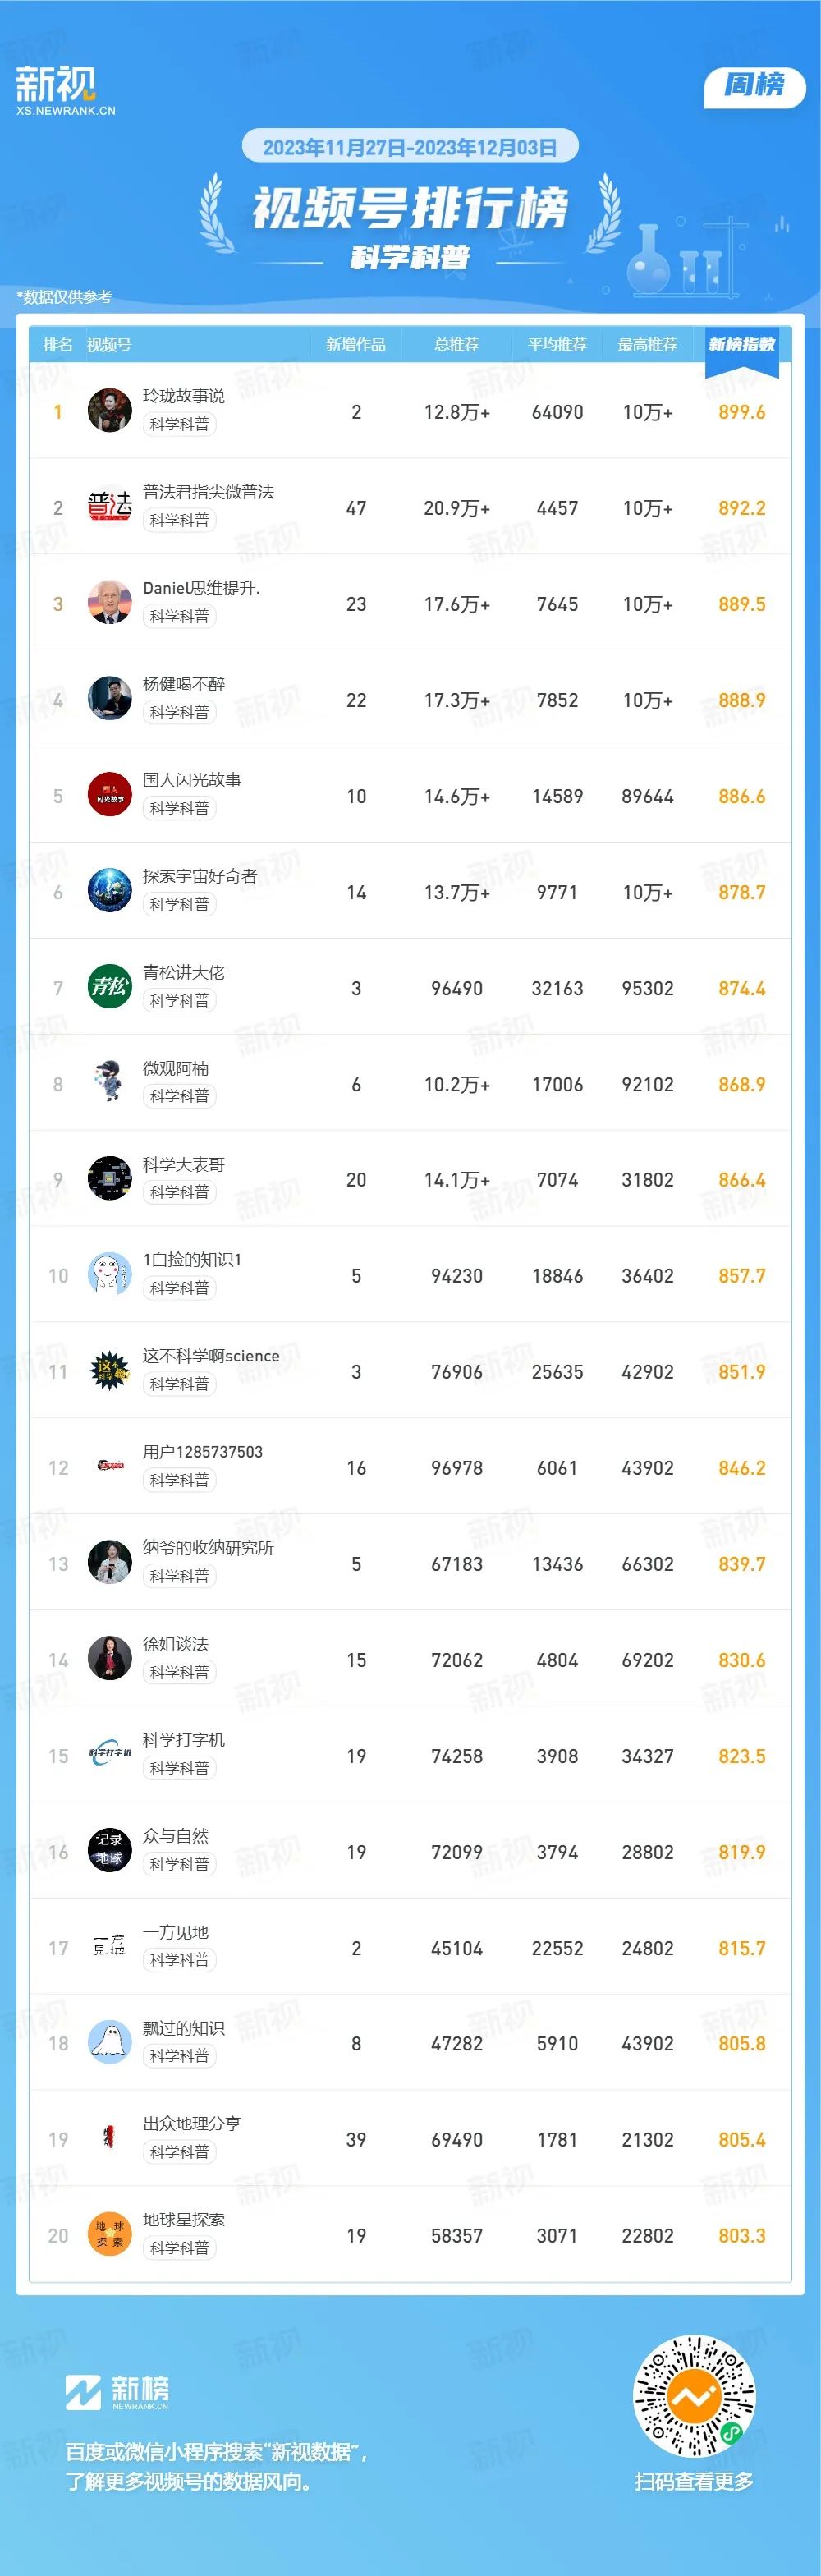The image size is (821, 2576).
Task: Click the 普法 red logo avatar
Action: [110, 507]
